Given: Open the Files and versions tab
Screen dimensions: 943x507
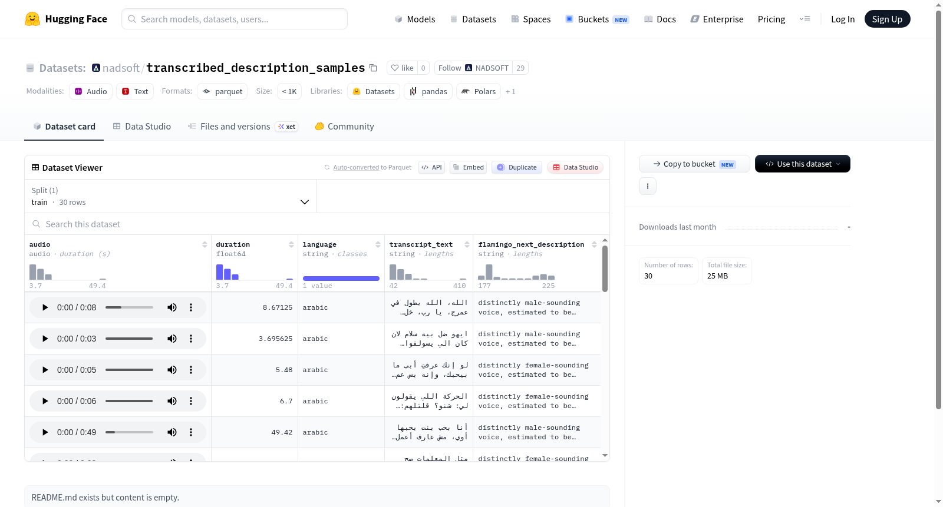Looking at the screenshot, I should tap(243, 127).
